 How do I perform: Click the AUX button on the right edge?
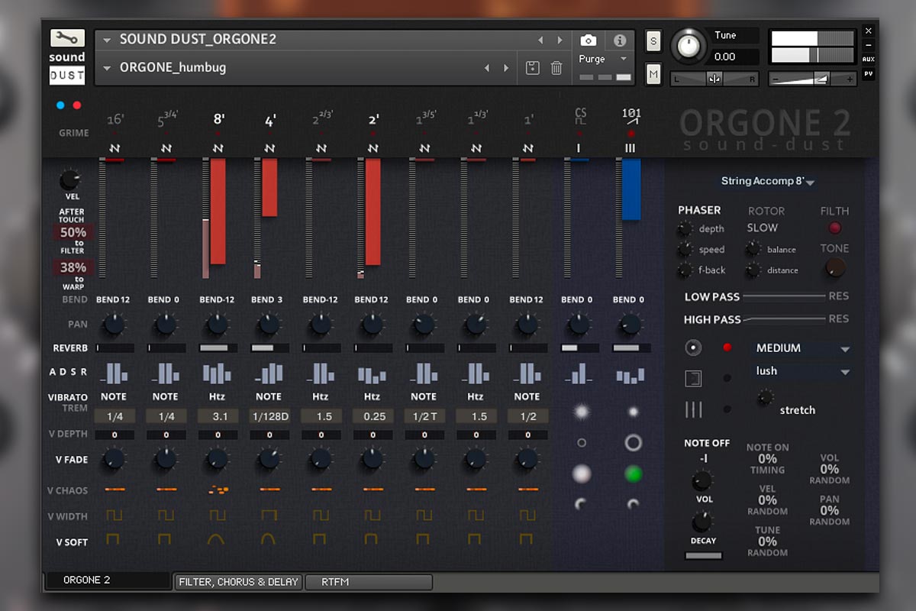tap(869, 59)
